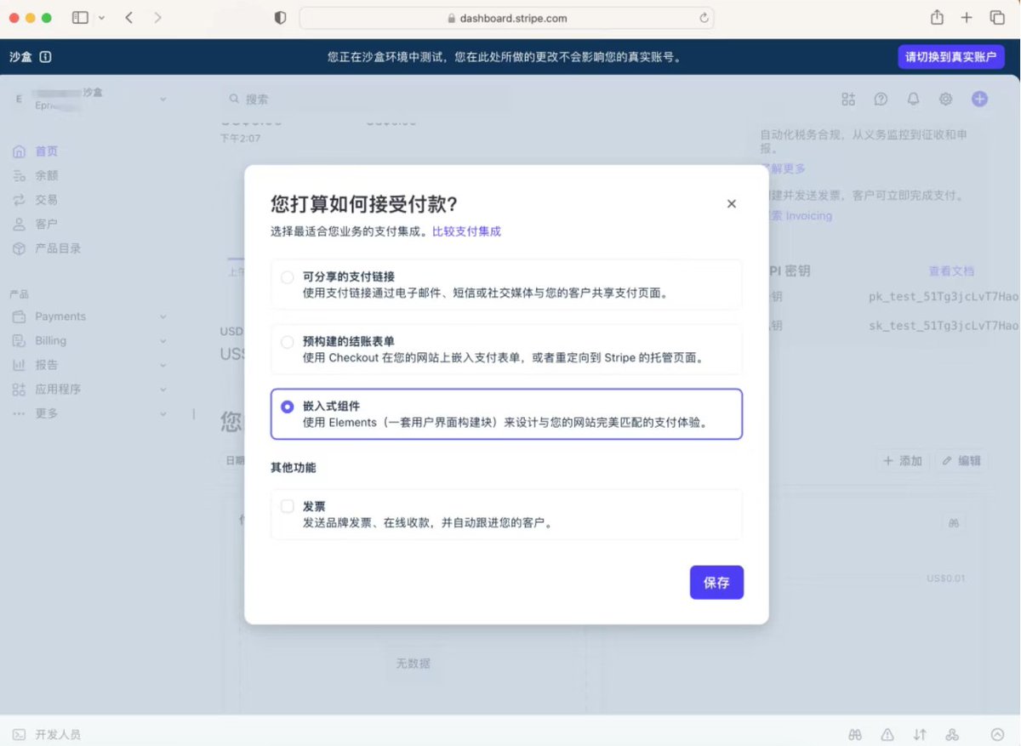Select the 可分享的支付链接 radio option
The width and height of the screenshot is (1021, 746).
tap(288, 277)
